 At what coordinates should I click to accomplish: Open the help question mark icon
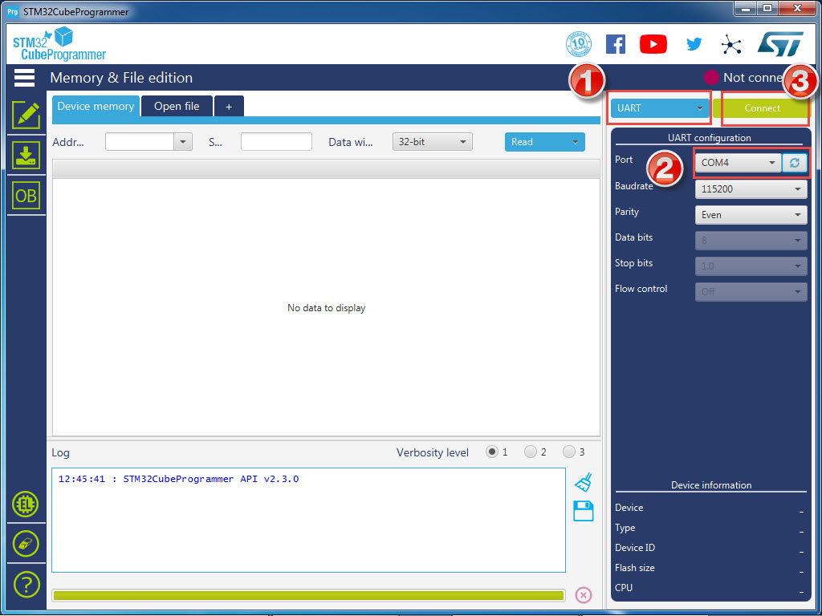point(26,584)
